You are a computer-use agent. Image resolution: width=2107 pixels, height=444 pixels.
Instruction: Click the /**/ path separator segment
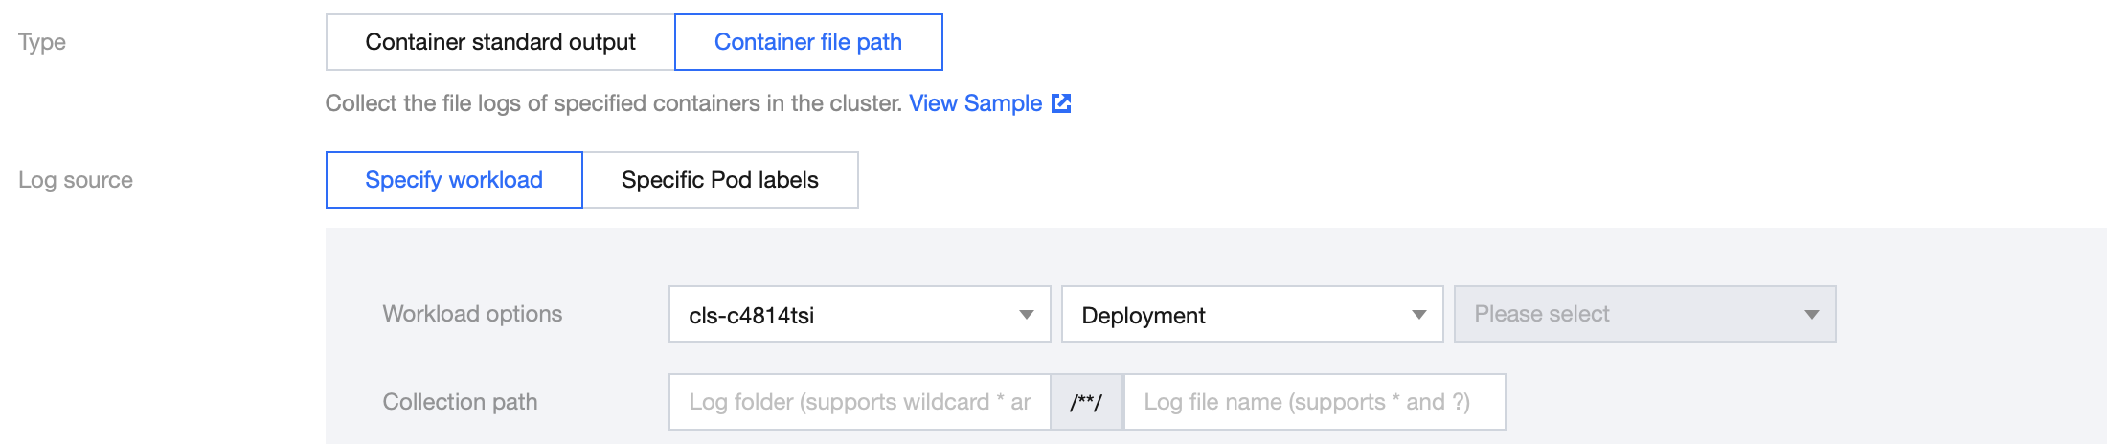[1087, 402]
